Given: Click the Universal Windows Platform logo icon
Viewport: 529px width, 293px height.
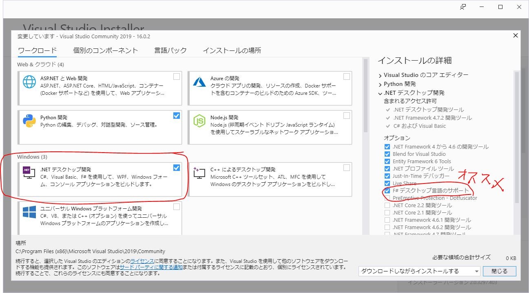Looking at the screenshot, I should tap(29, 212).
